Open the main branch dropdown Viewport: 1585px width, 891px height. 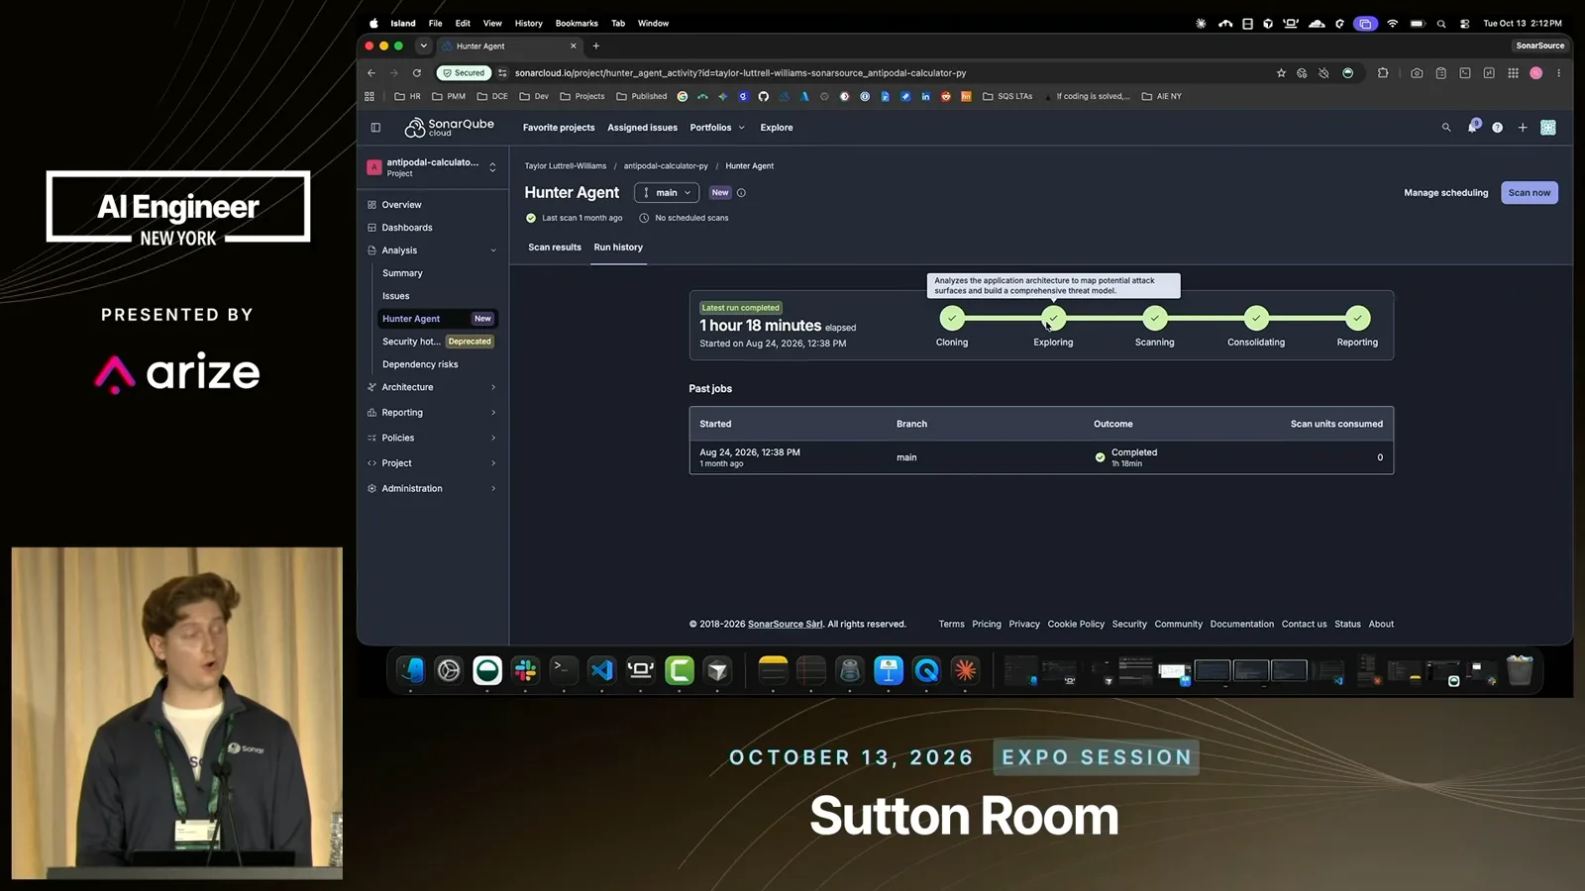tap(667, 193)
